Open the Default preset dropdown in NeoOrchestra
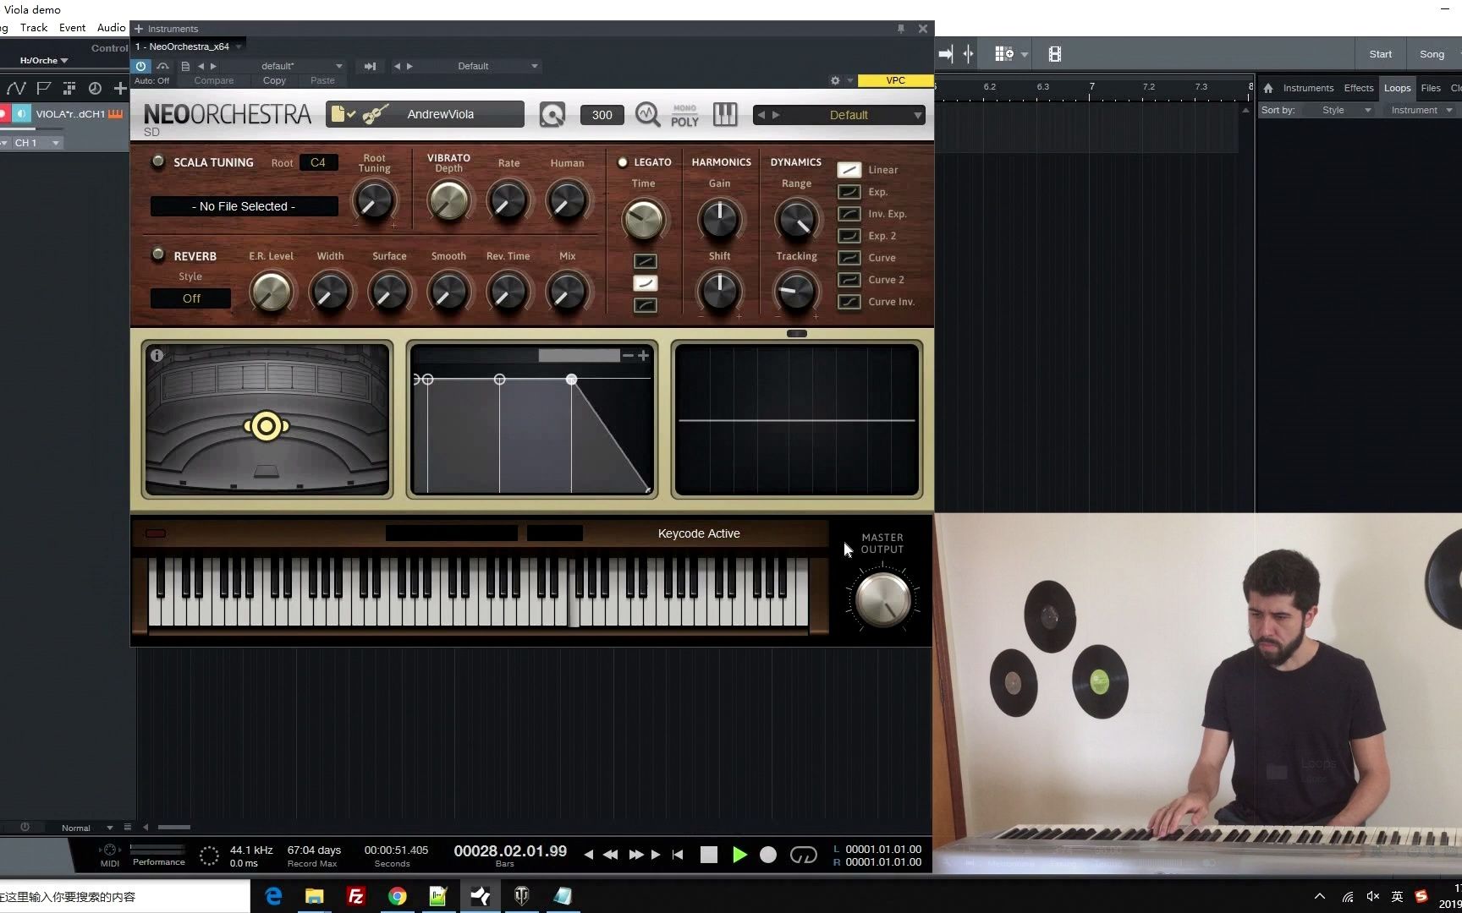This screenshot has height=913, width=1462. [838, 115]
